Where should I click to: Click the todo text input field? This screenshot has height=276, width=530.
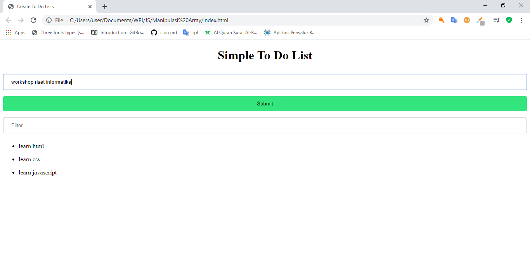pyautogui.click(x=265, y=82)
